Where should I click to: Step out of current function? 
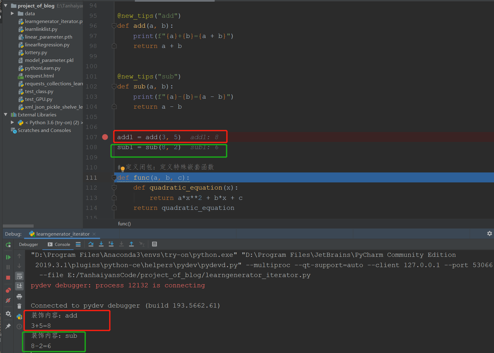[x=131, y=244]
